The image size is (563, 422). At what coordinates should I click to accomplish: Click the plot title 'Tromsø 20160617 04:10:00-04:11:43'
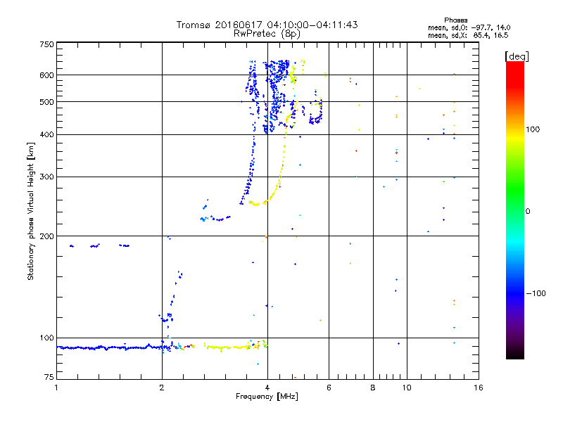coord(267,25)
